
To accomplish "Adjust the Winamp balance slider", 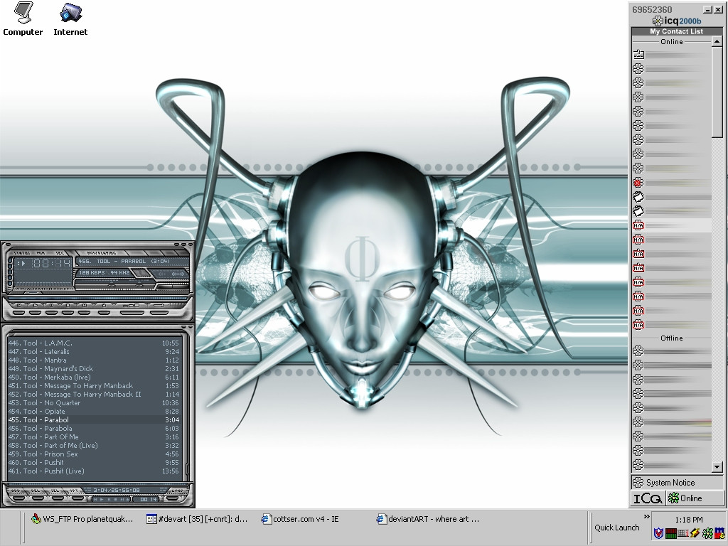I will tap(139, 286).
